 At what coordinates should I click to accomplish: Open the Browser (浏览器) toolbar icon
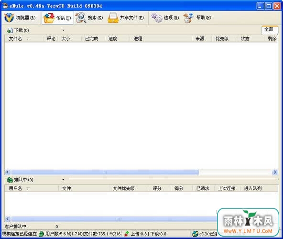click(9, 18)
